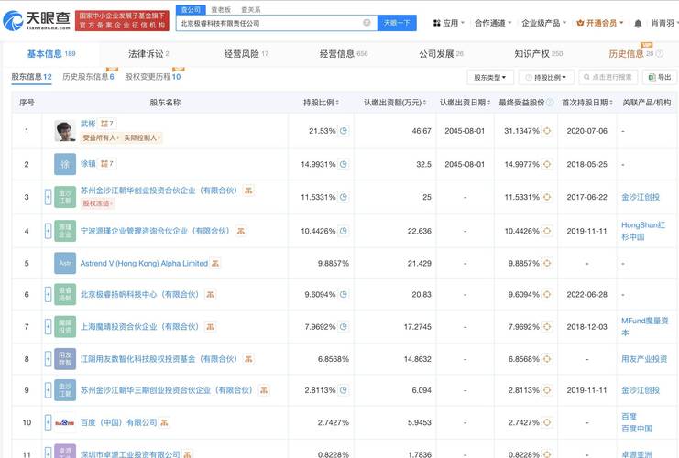Click org chart icon after 苏州金沙江朝华创业投资合伙企业
Viewport: 679px width, 458px height.
pyautogui.click(x=248, y=191)
